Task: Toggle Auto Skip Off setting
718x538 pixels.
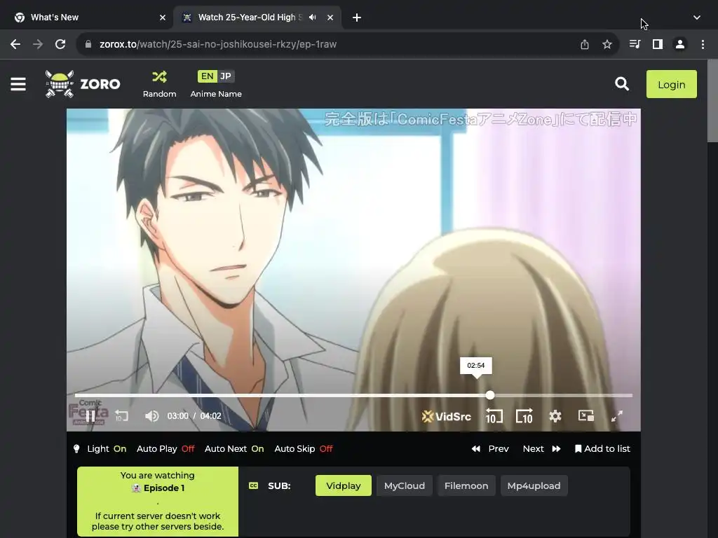Action: pos(303,449)
